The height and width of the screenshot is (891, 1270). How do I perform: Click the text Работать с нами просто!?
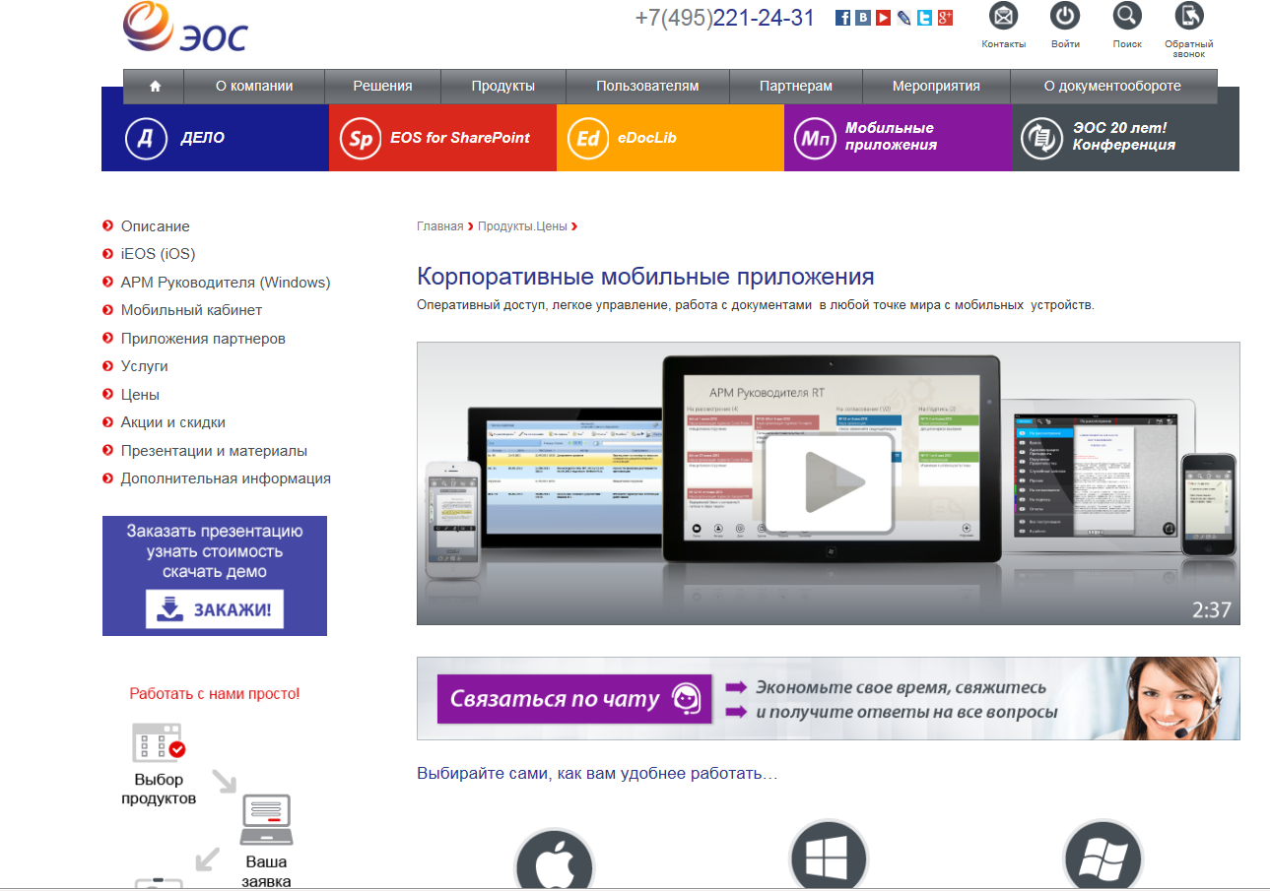(x=215, y=694)
